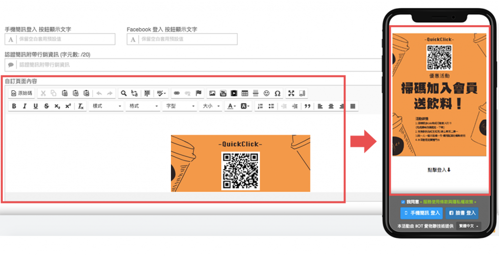Open the background color dropdown

coord(245,106)
